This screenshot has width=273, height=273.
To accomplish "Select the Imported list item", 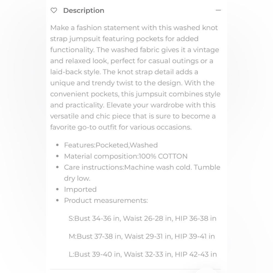I will click(x=80, y=189).
